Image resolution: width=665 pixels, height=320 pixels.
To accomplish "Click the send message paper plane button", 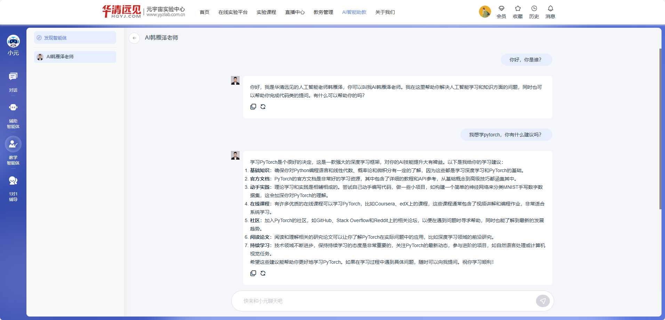I will (543, 301).
